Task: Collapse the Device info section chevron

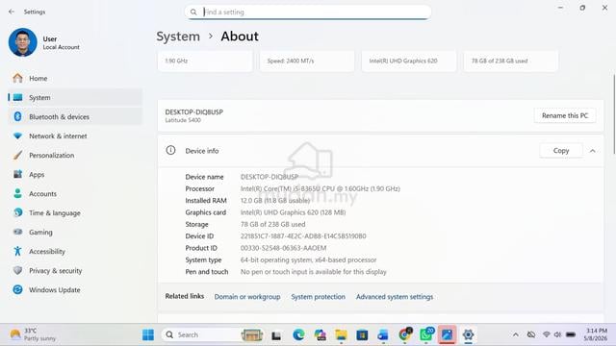Action: [x=593, y=151]
